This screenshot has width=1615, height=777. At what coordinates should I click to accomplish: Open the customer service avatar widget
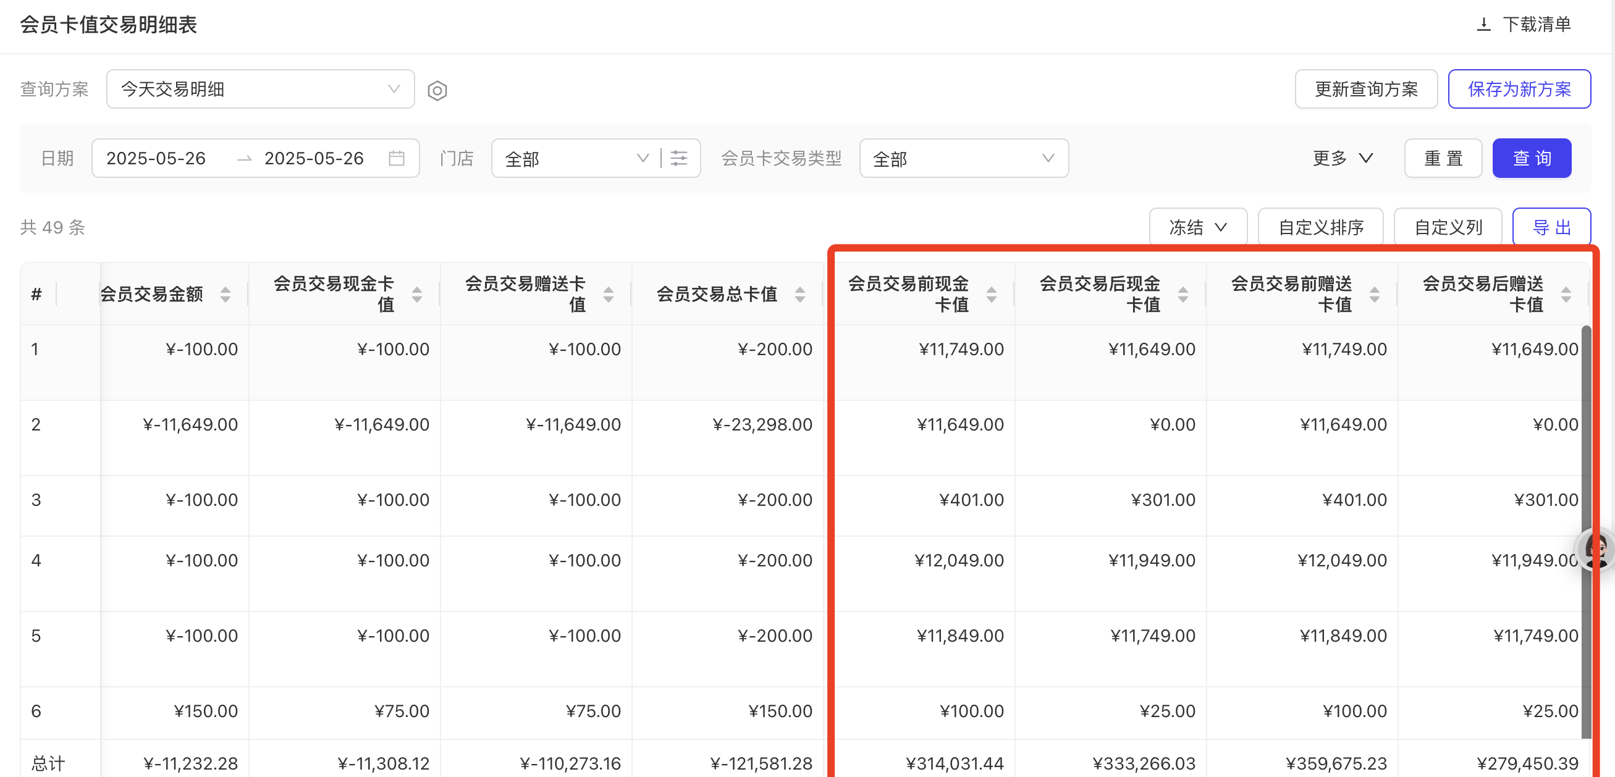point(1597,550)
